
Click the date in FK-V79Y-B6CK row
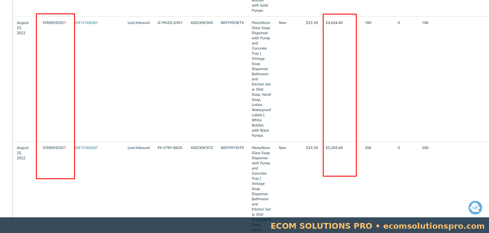click(23, 153)
